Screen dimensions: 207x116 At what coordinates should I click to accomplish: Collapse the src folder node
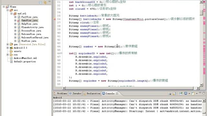click(x=8, y=10)
